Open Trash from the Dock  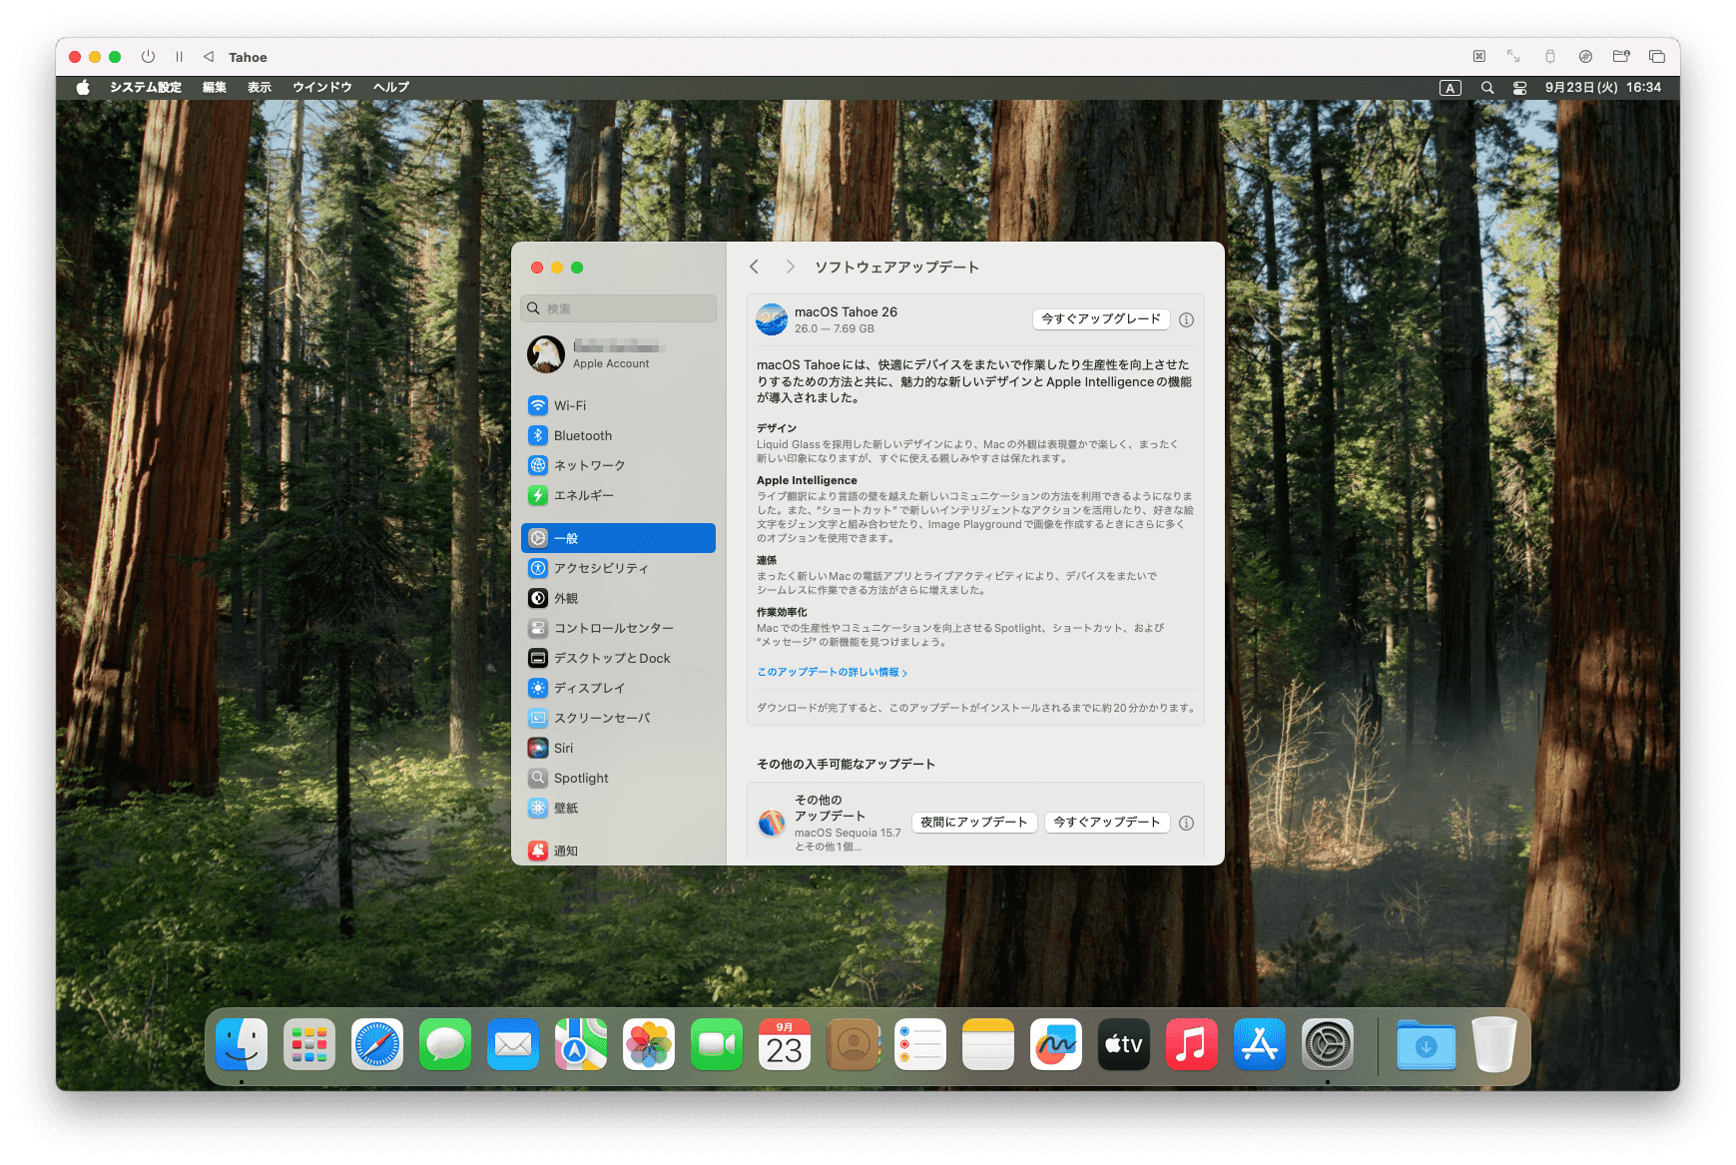click(1494, 1044)
